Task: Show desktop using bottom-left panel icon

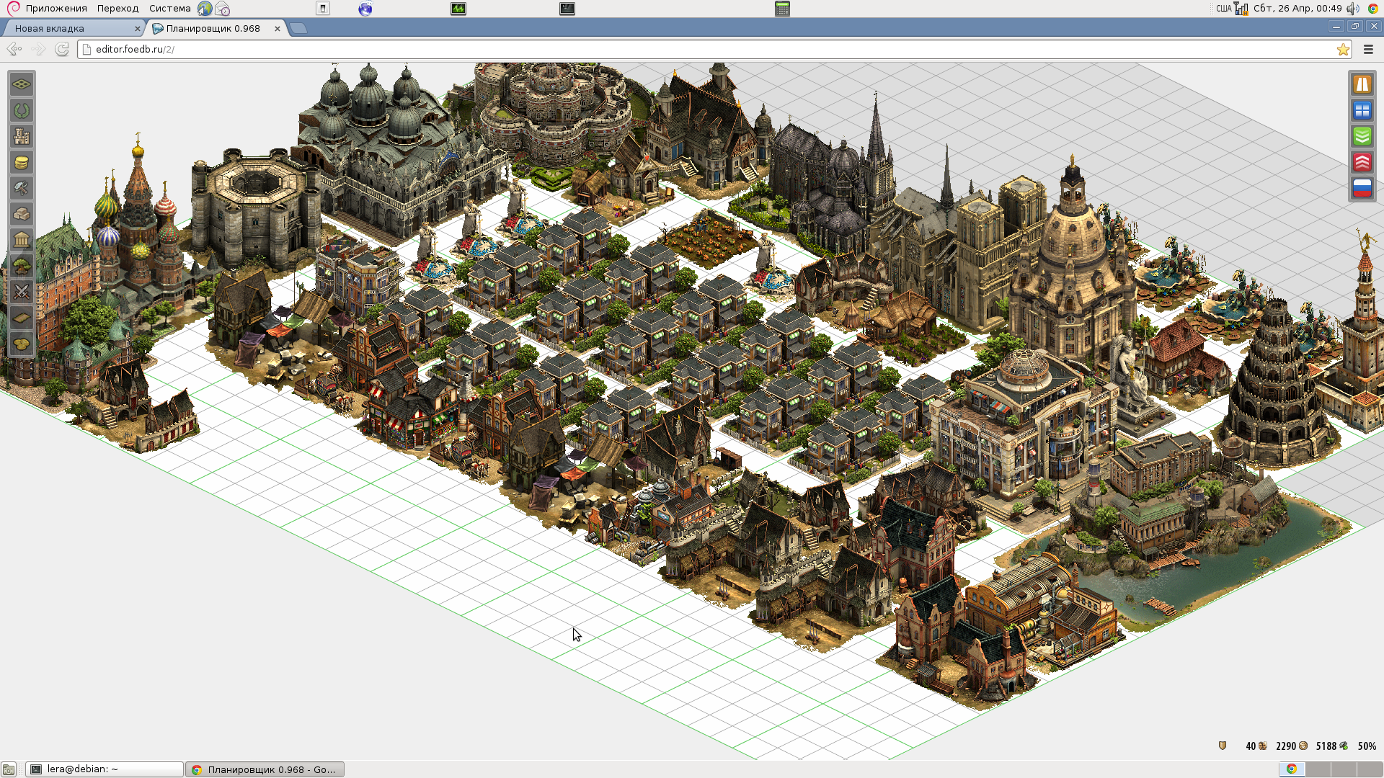Action: coord(9,769)
